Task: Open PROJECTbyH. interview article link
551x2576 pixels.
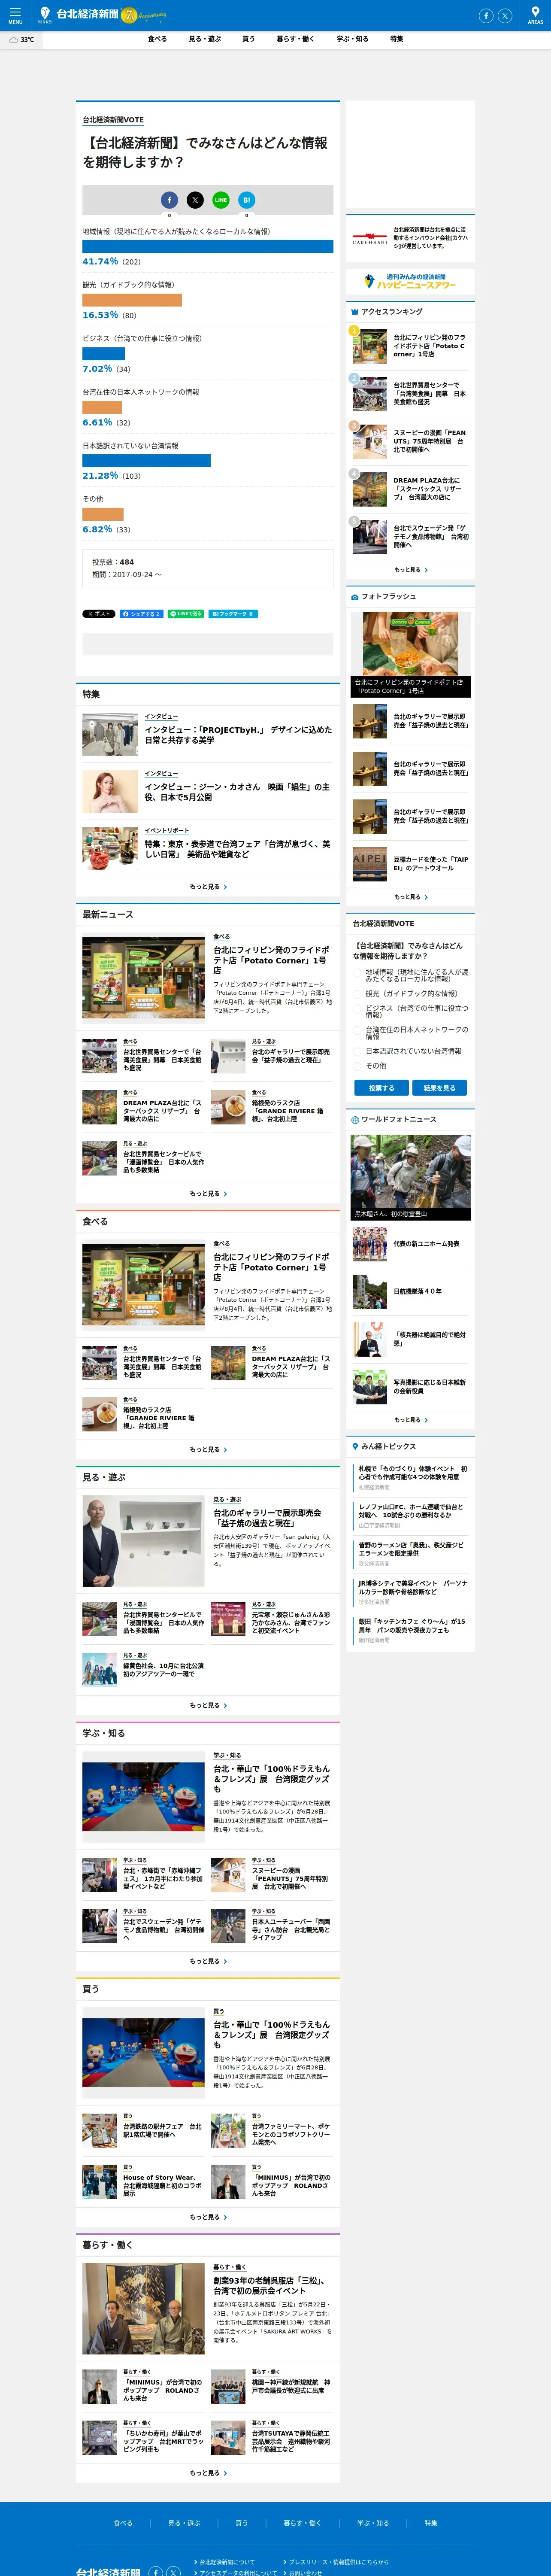Action: (x=238, y=735)
